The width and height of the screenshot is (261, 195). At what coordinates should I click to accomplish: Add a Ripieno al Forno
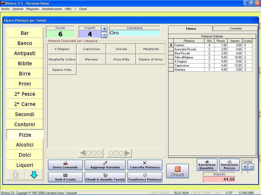pos(151,59)
